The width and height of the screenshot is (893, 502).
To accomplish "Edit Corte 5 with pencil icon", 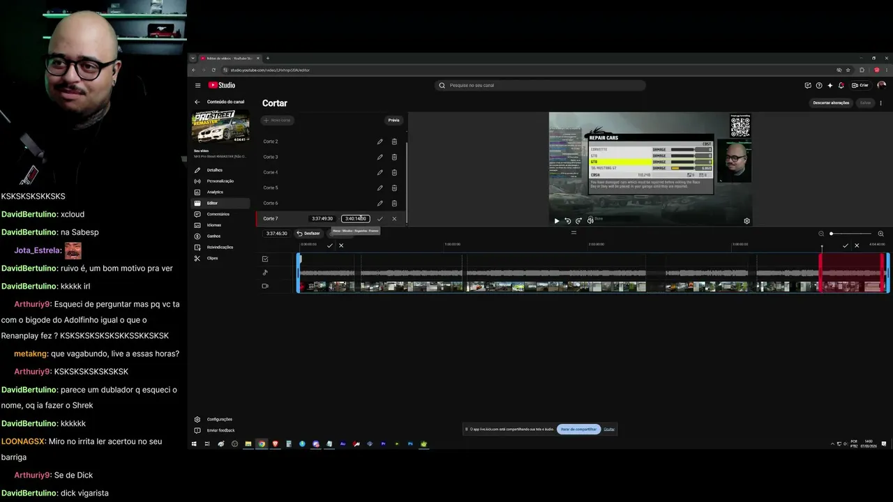I will tap(380, 188).
